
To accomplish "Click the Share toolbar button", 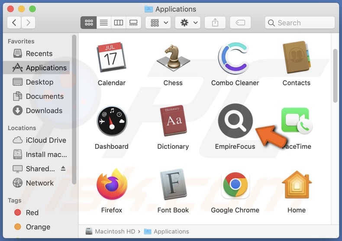I will point(215,22).
